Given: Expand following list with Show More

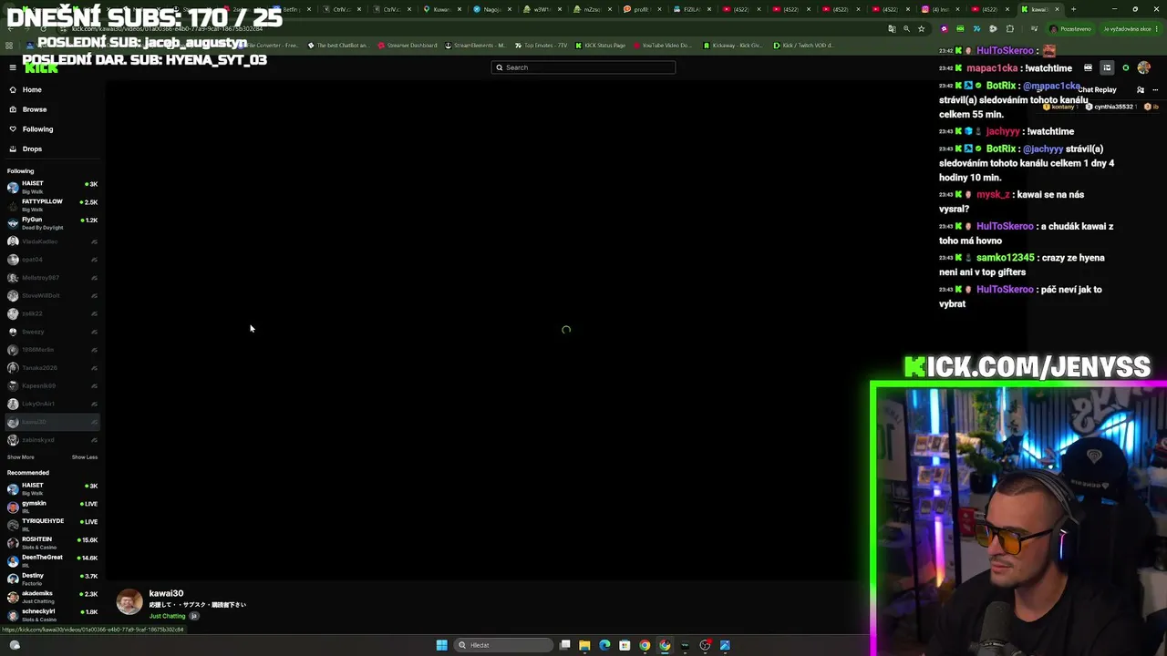Looking at the screenshot, I should click(20, 457).
